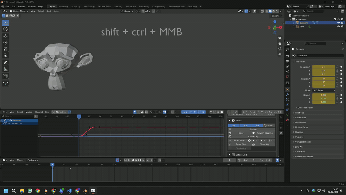The width and height of the screenshot is (346, 195).
Task: Hide Text object via outliner eye icon
Action: pyautogui.click(x=338, y=26)
